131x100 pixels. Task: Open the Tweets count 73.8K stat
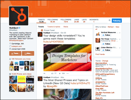point(41,21)
